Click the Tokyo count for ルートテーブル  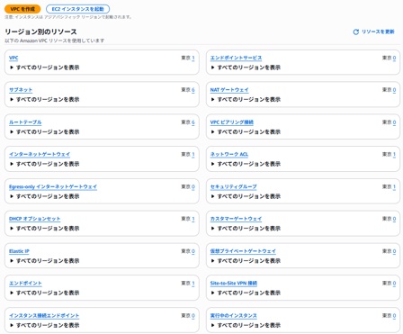(x=193, y=122)
